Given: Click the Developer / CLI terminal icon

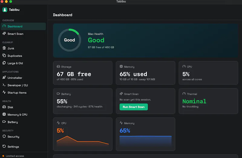Looking at the screenshot, I should (4, 85).
